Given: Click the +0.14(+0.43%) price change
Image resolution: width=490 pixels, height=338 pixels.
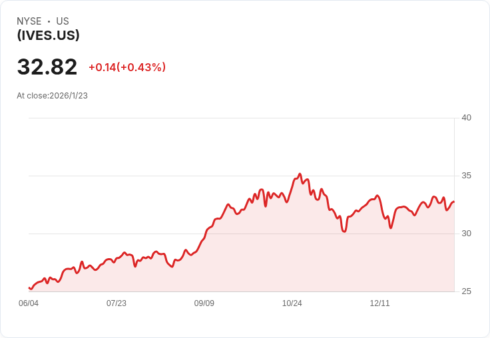Looking at the screenshot, I should (127, 67).
